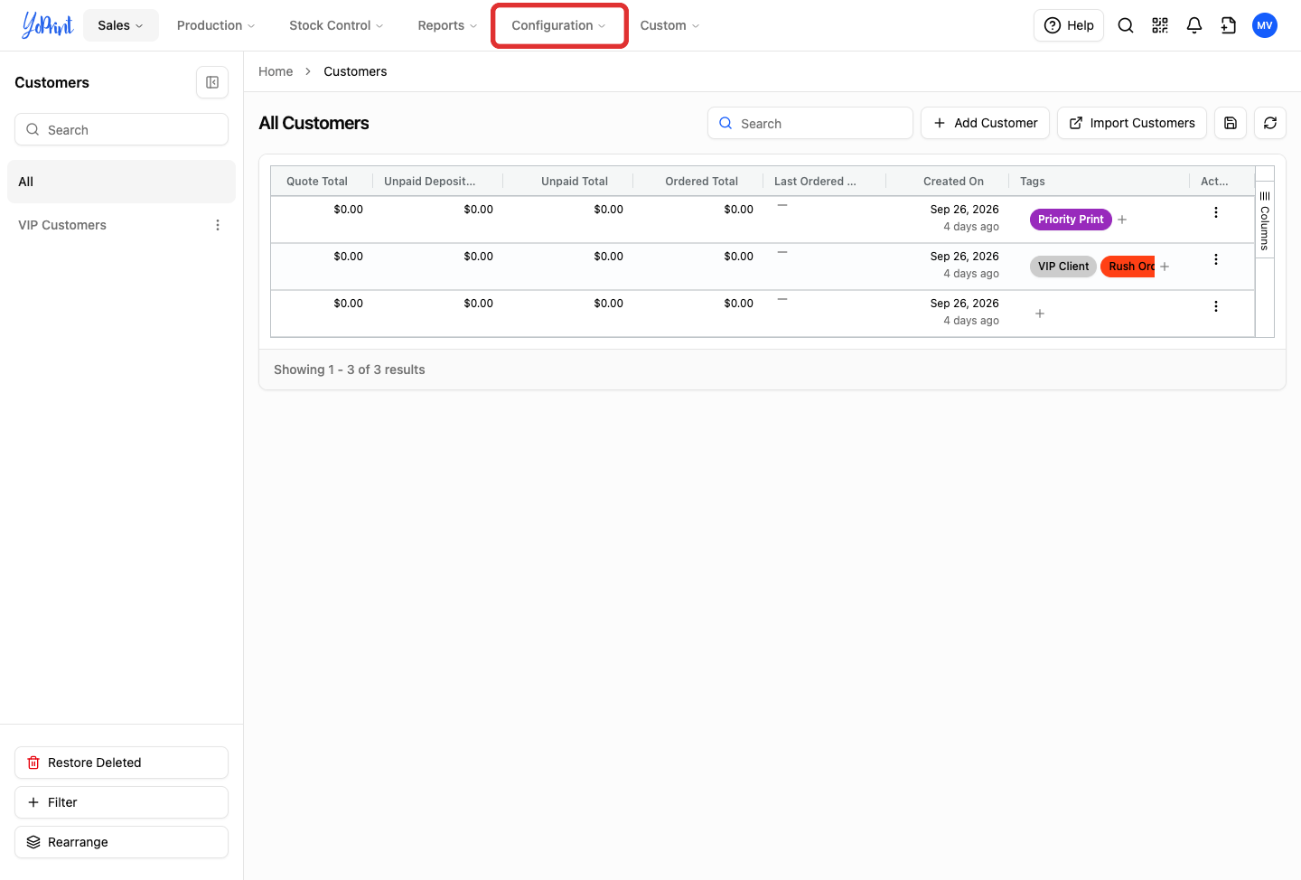Click the YoPrint logo
The height and width of the screenshot is (880, 1301).
click(48, 25)
